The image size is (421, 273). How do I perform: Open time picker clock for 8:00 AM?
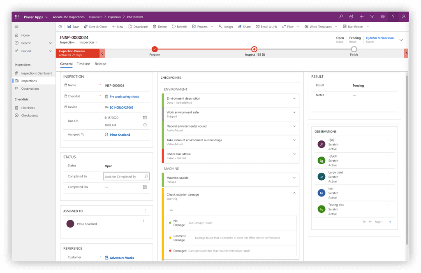(x=145, y=125)
